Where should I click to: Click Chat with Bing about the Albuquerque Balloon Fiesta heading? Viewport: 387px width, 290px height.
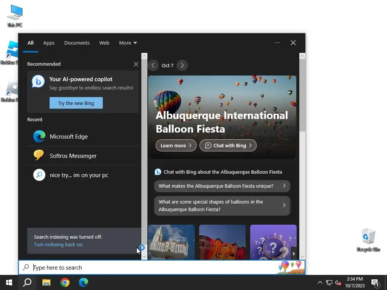[x=223, y=172]
